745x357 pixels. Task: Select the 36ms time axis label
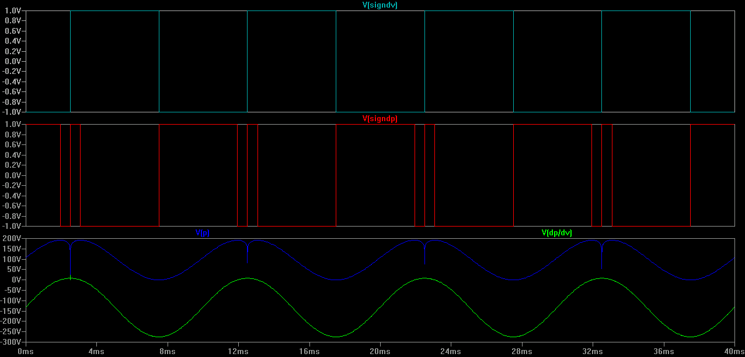663,351
